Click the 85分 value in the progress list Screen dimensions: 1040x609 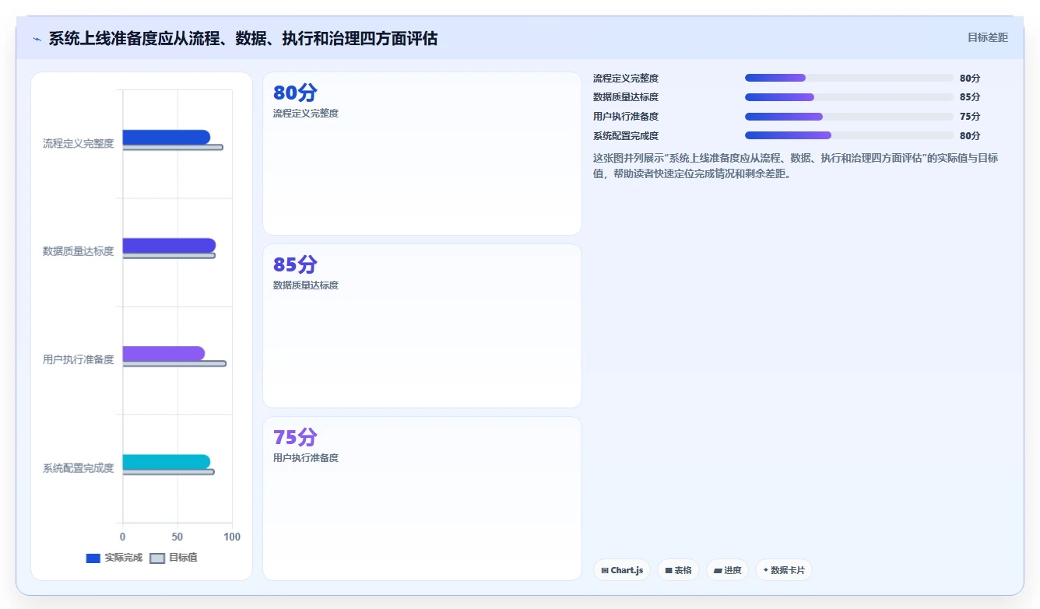(970, 97)
